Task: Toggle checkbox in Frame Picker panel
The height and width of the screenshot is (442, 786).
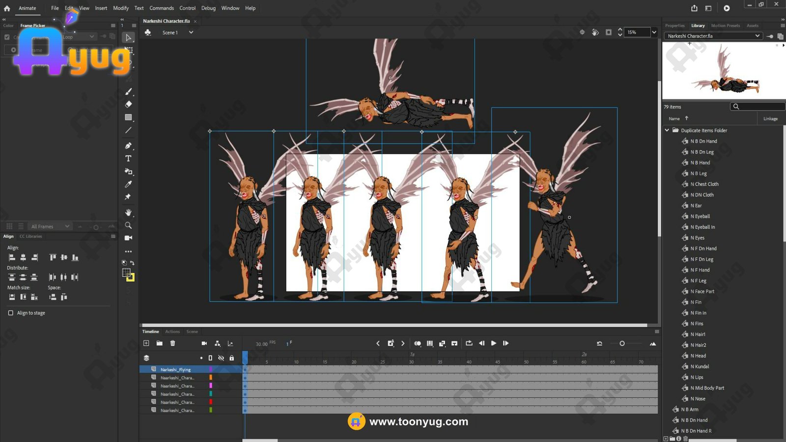Action: (7, 37)
